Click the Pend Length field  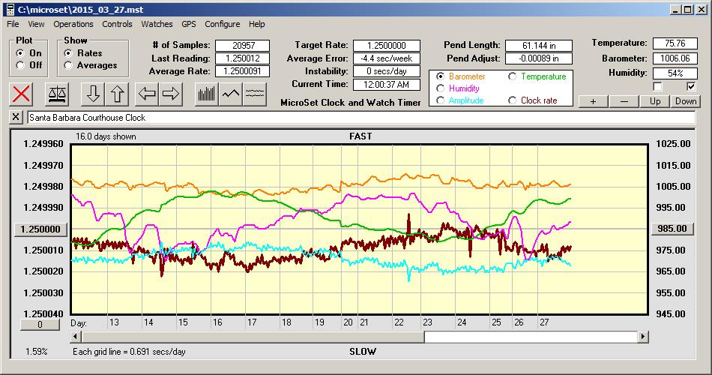pos(539,46)
